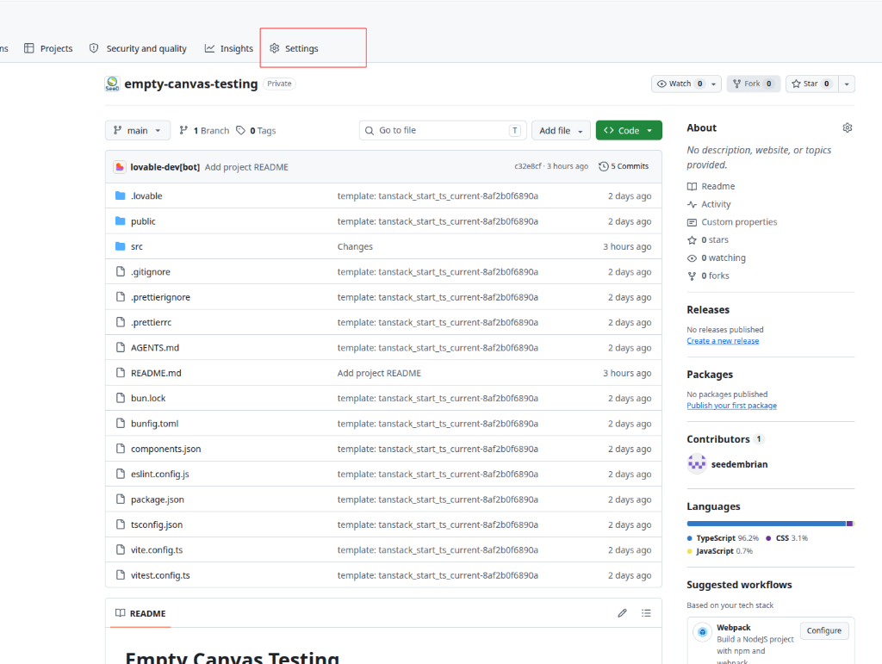Image resolution: width=882 pixels, height=664 pixels.
Task: Open lovable-dev[bot] author link
Action: 165,167
